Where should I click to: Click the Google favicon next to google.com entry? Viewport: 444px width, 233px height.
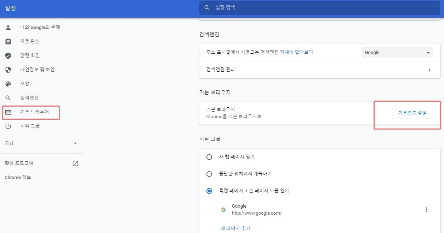223,209
